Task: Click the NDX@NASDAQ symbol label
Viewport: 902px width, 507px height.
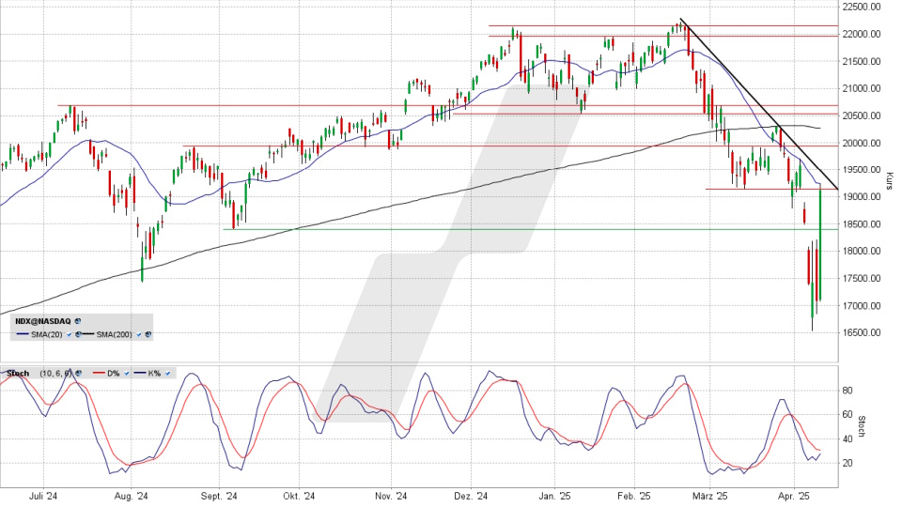Action: pyautogui.click(x=43, y=321)
